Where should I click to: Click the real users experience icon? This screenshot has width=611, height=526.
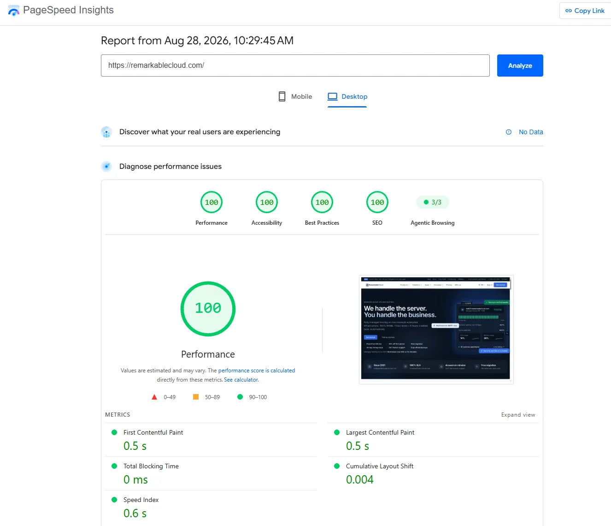(x=106, y=132)
